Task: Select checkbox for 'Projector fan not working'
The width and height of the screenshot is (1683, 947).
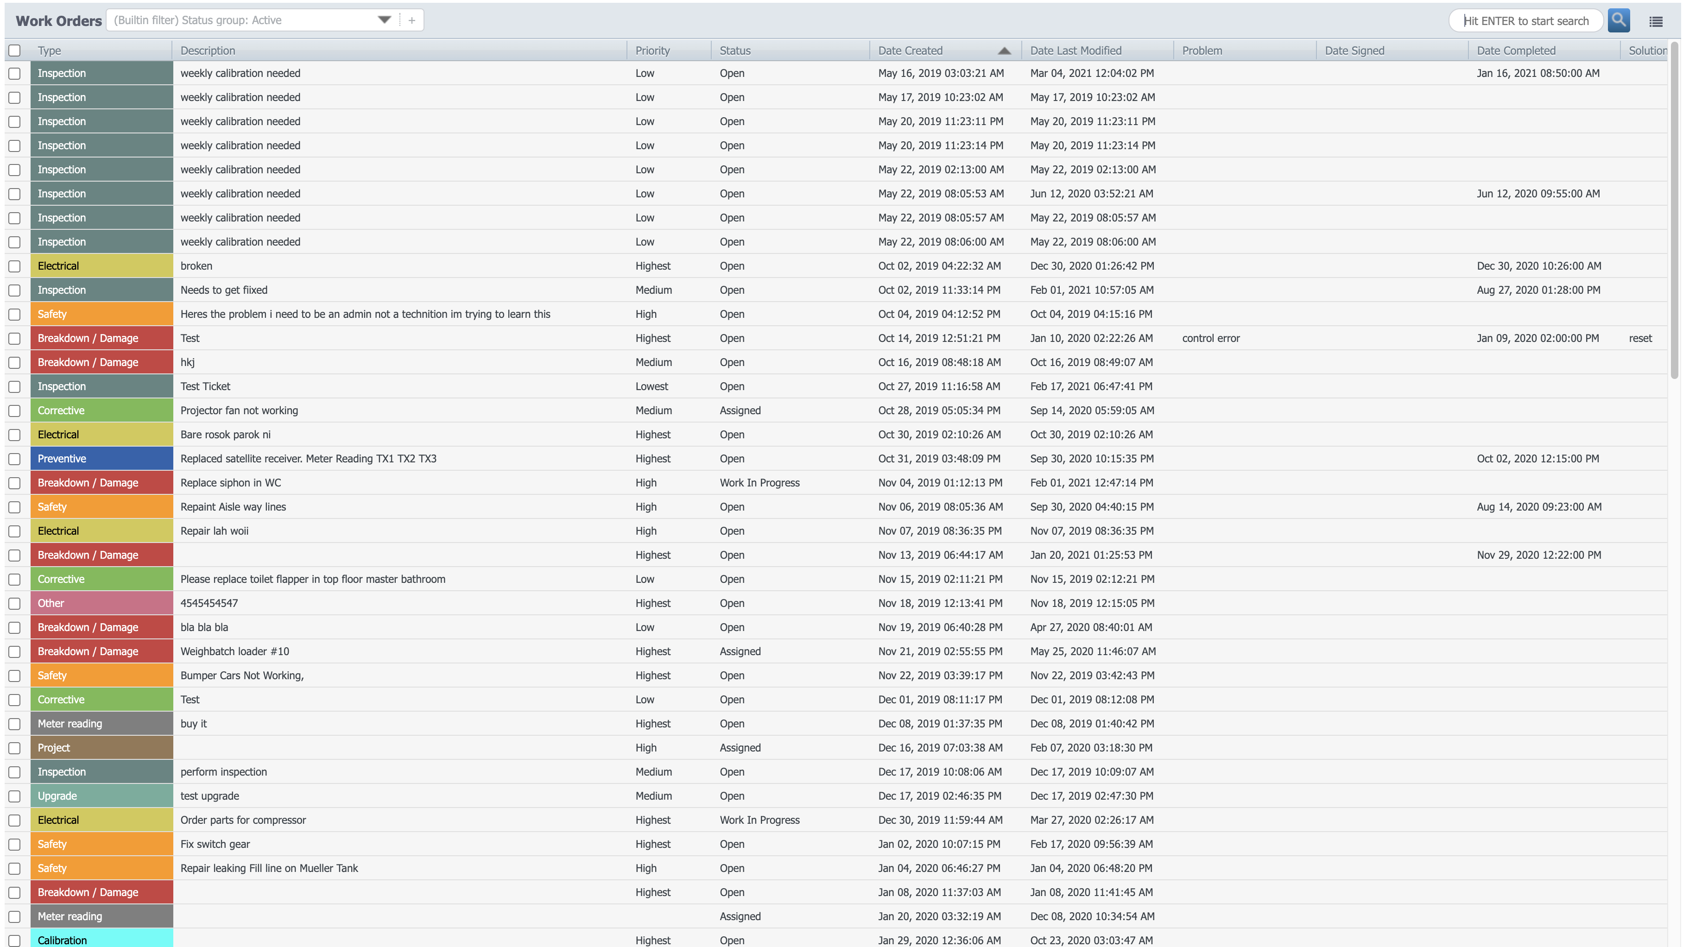Action: [x=14, y=410]
